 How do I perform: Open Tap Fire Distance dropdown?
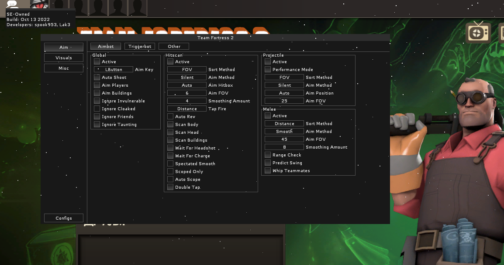(x=187, y=109)
